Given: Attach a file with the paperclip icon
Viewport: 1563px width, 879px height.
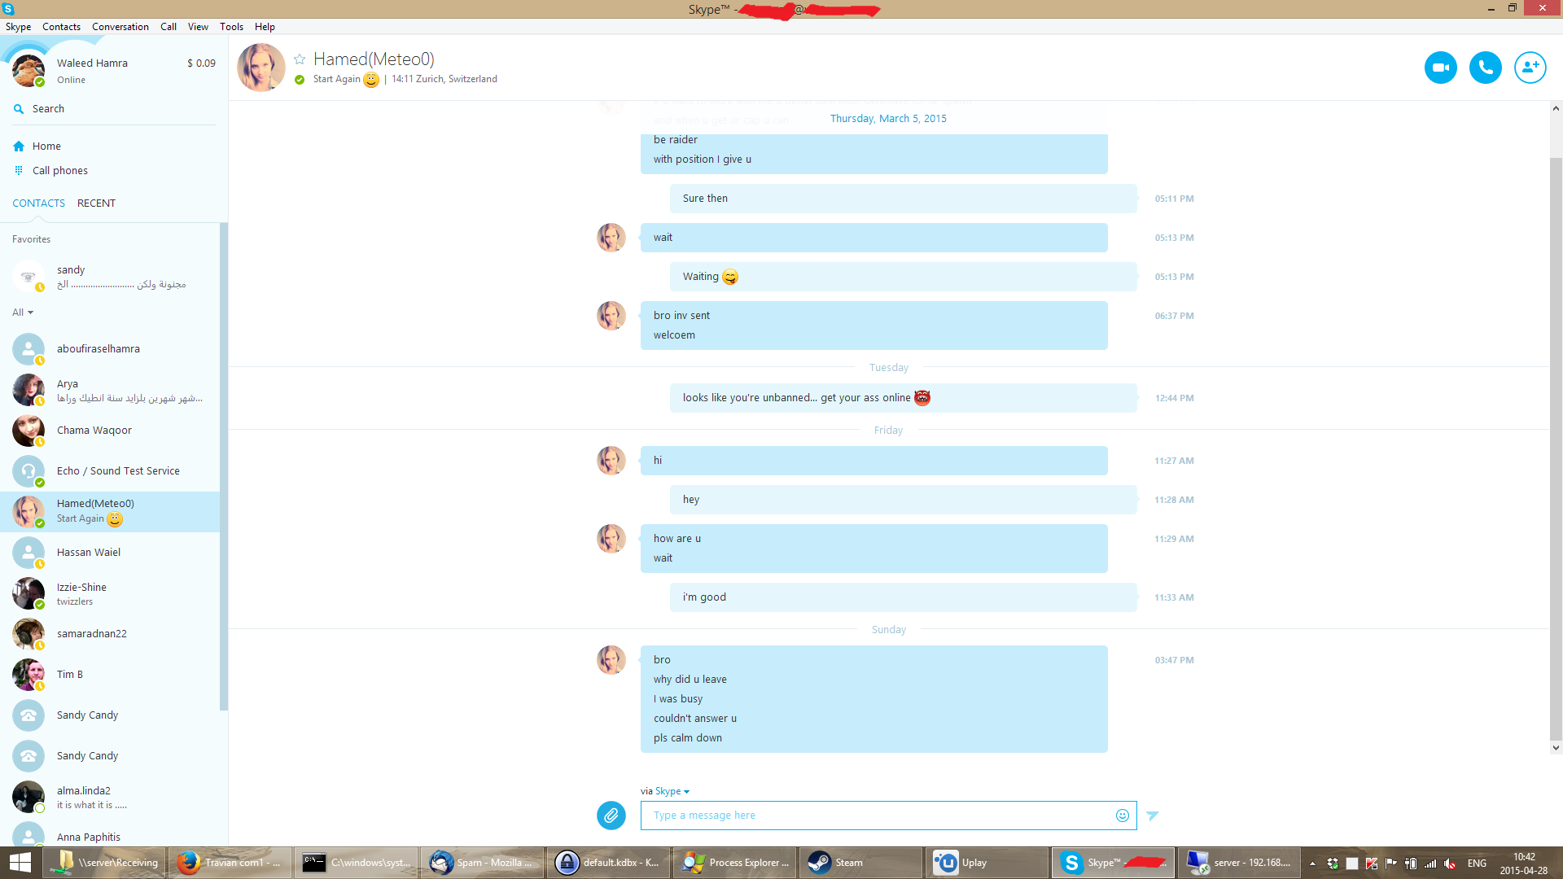Looking at the screenshot, I should tap(611, 815).
